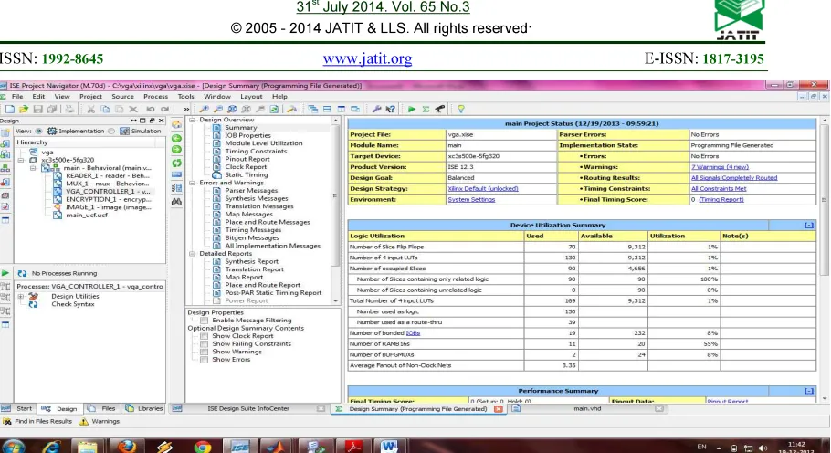Check the Show Failing Constraints box
The height and width of the screenshot is (453, 831).
204,343
